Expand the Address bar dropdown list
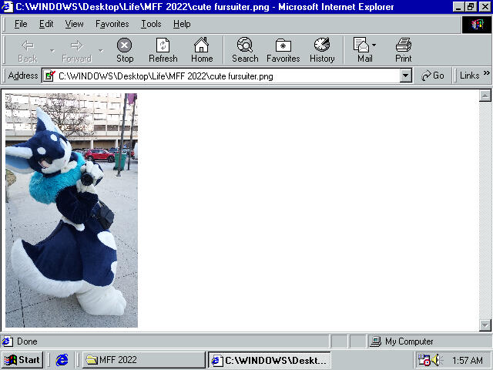Screen dimensions: 493x370 point(406,76)
